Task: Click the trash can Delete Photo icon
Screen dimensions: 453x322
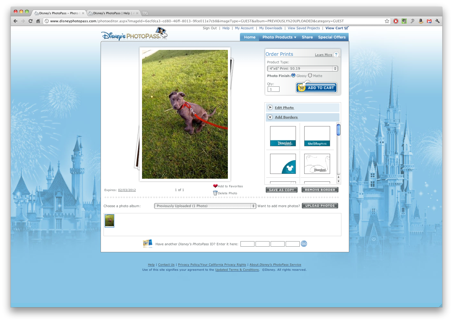Action: click(215, 193)
